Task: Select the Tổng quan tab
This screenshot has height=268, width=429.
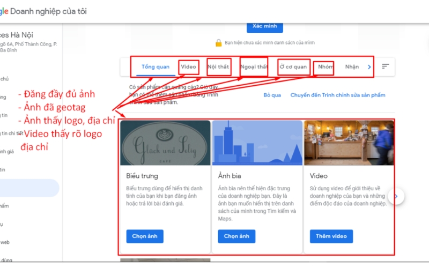Action: (x=156, y=67)
